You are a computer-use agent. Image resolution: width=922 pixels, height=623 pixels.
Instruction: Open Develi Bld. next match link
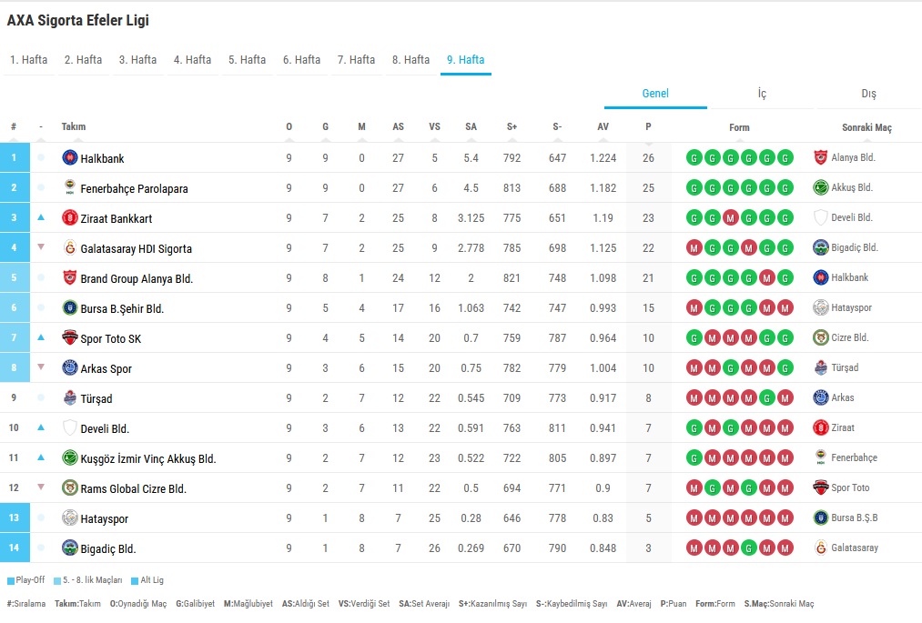[851, 217]
